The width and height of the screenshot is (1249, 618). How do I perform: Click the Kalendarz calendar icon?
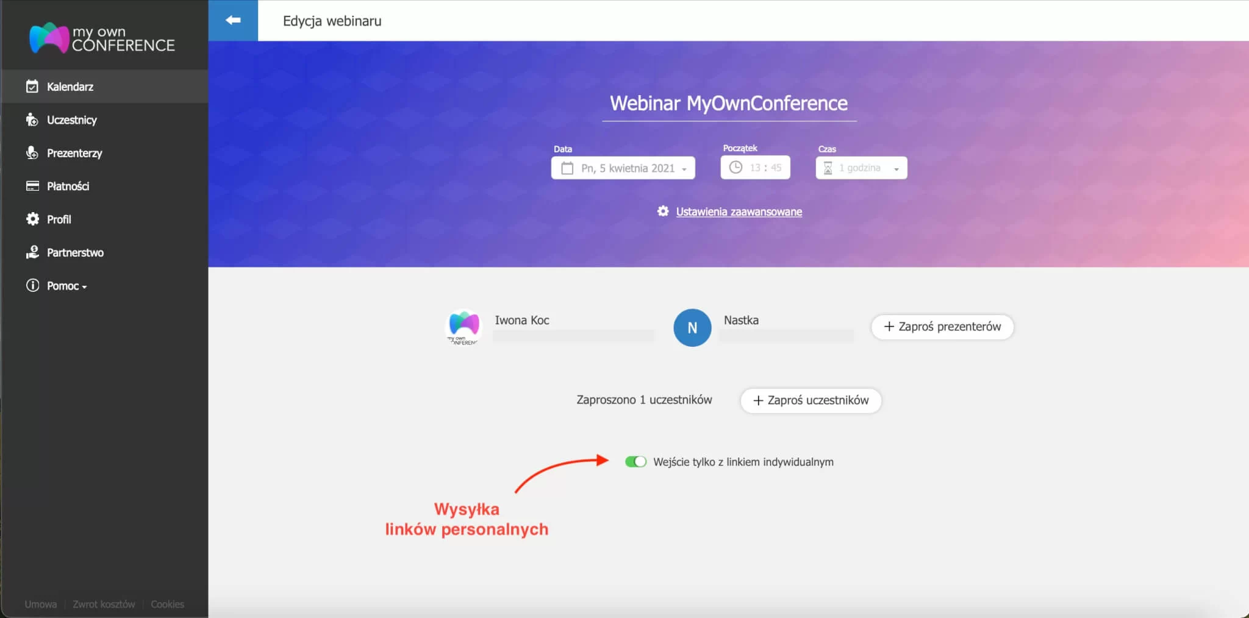click(x=32, y=87)
